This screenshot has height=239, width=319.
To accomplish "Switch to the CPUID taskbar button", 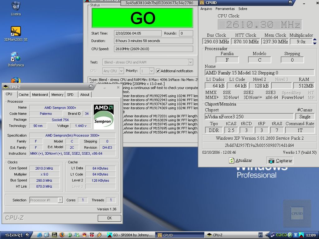I will click(x=180, y=235).
